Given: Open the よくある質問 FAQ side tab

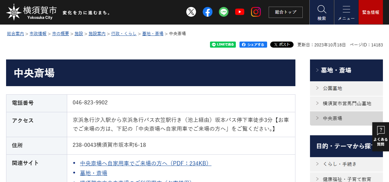Looking at the screenshot, I should 380,137.
